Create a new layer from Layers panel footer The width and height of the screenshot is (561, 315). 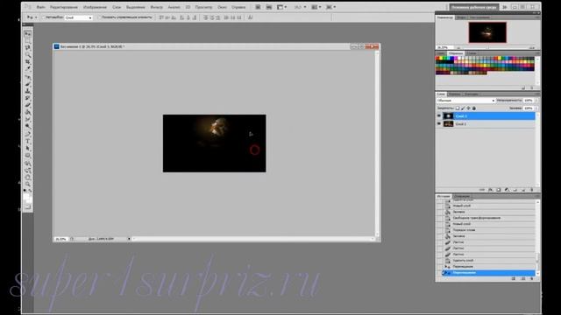tap(523, 190)
